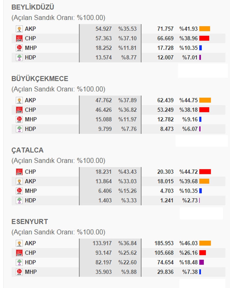Select the MHP logo in Çatalca list
230x288 pixels.
pyautogui.click(x=19, y=191)
